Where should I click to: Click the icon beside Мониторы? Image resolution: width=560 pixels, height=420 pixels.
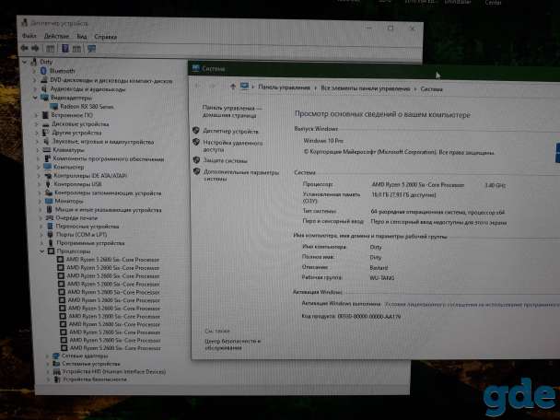point(49,201)
